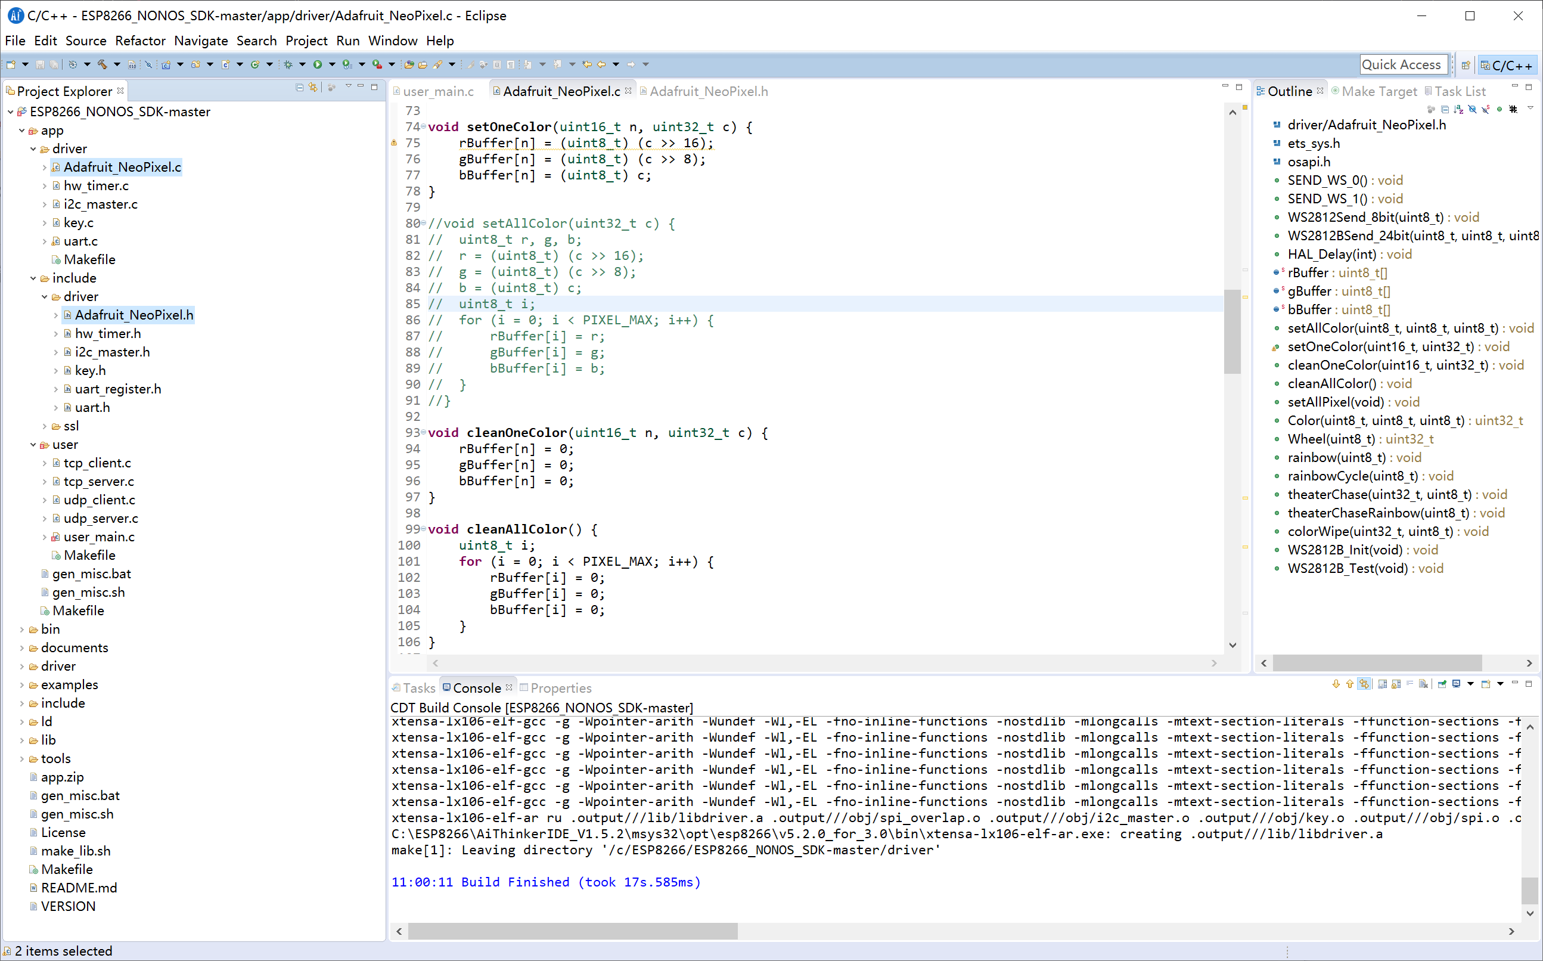
Task: Open the Refactor menu in menu bar
Action: [139, 40]
